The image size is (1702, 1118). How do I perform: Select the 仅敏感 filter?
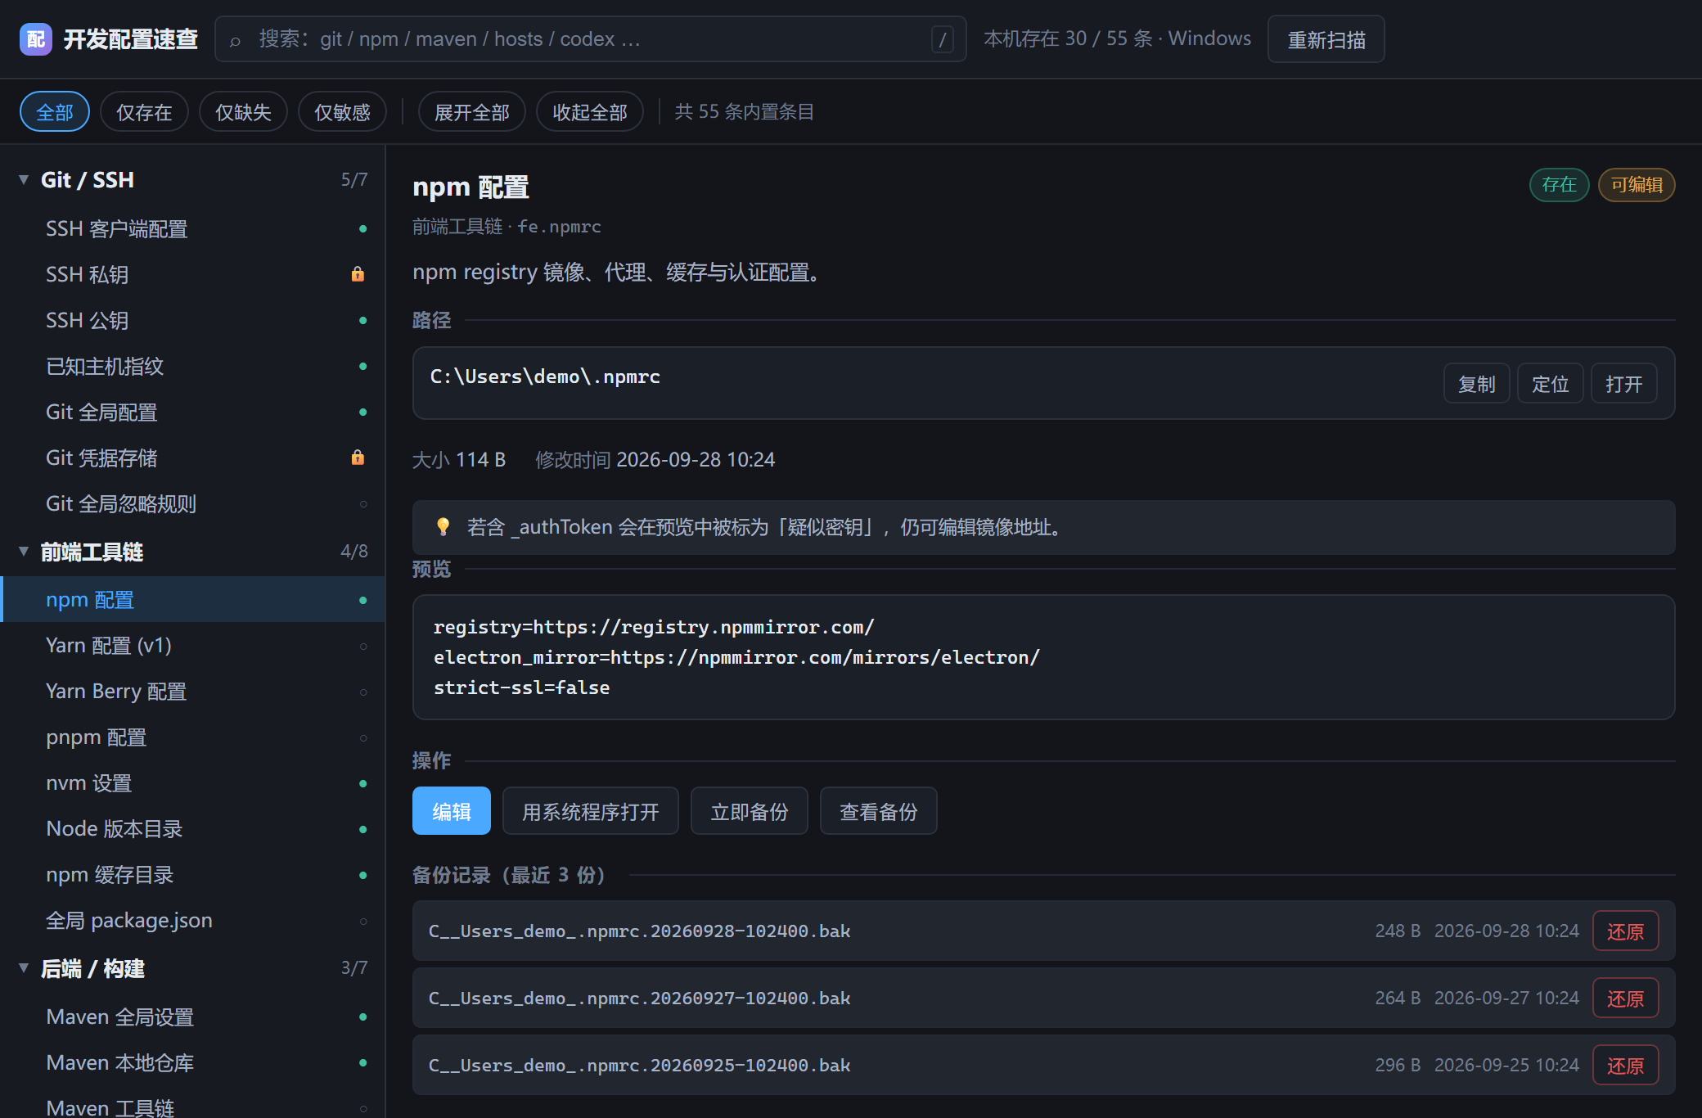pyautogui.click(x=342, y=111)
